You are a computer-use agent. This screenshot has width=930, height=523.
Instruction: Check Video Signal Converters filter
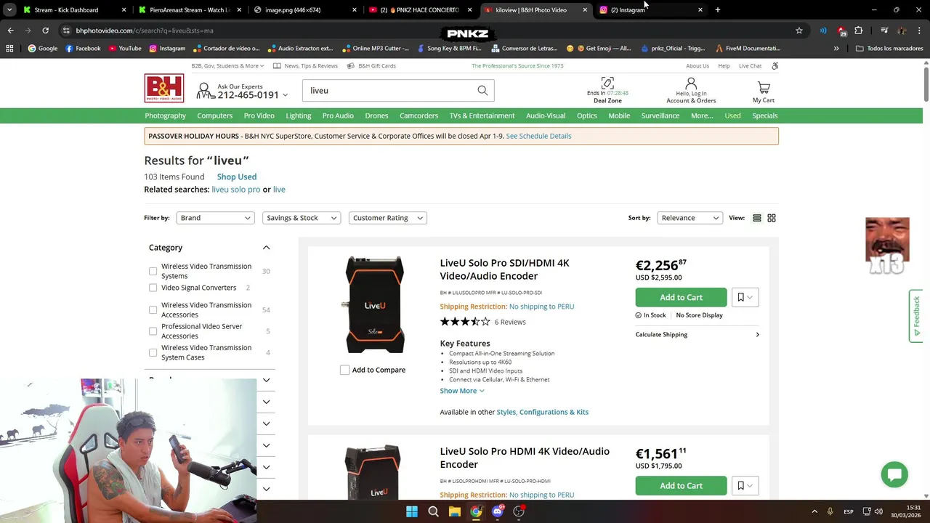pos(153,288)
